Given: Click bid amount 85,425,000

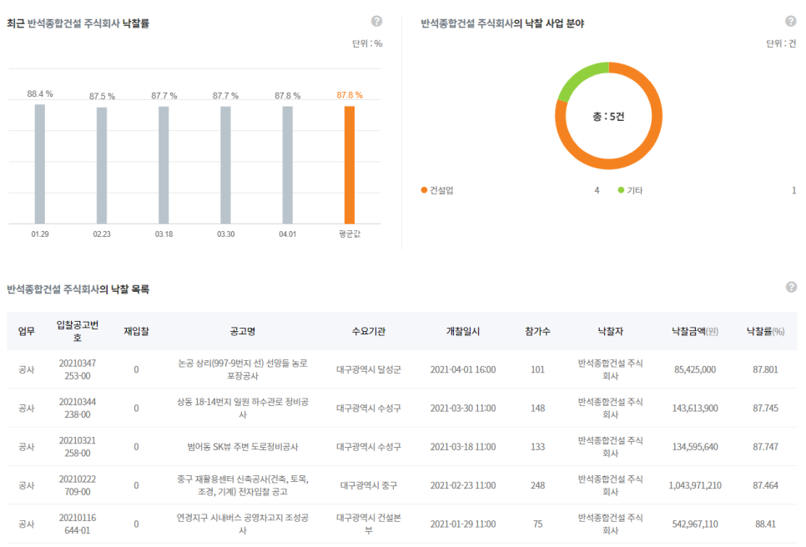Looking at the screenshot, I should point(695,369).
